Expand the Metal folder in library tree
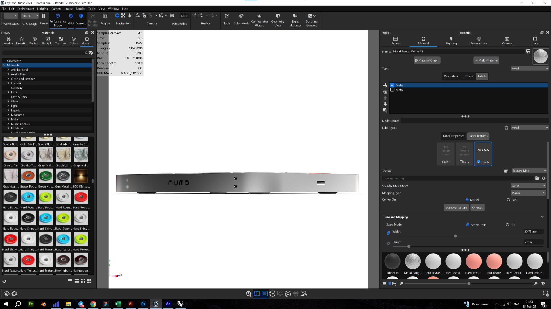Screen dimensions: 551x309 (8, 119)
